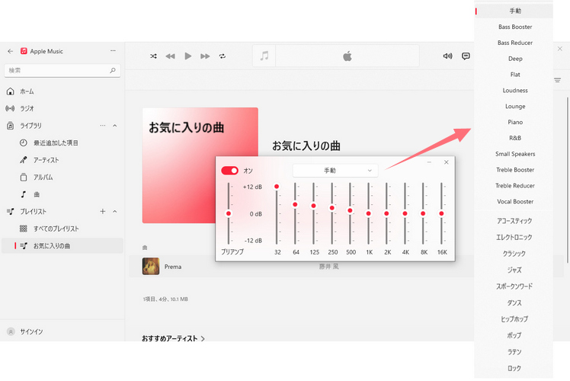Choose the Bass Reducer preset
The height and width of the screenshot is (381, 570).
[x=514, y=43]
